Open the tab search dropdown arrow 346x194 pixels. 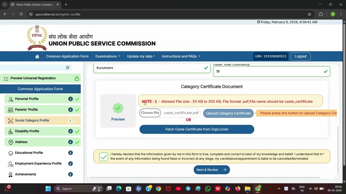[x=5, y=5]
